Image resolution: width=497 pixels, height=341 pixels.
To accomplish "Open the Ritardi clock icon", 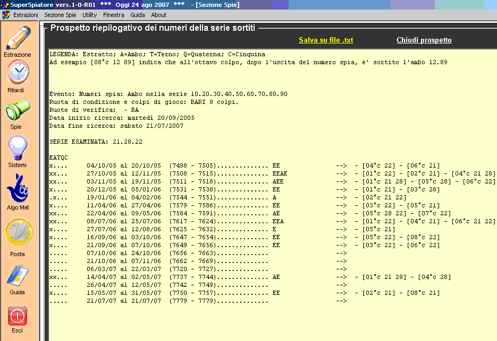I will click(x=19, y=73).
